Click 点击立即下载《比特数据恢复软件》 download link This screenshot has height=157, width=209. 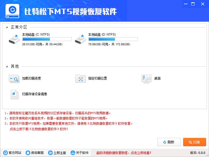39,129
